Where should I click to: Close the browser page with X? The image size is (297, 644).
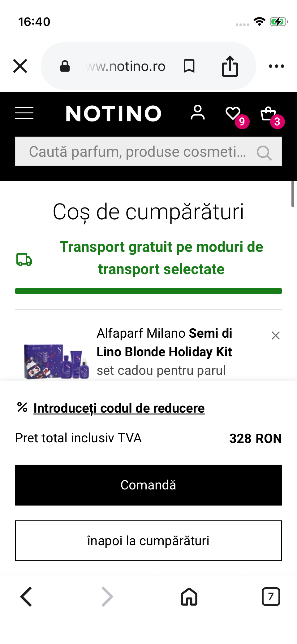coord(20,66)
